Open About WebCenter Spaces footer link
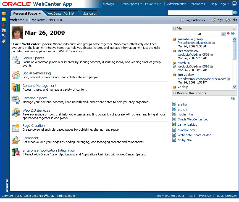The width and height of the screenshot is (239, 202). point(169,196)
